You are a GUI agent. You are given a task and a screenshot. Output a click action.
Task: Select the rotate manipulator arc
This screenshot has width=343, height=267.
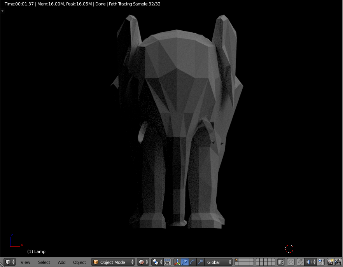tap(192, 262)
